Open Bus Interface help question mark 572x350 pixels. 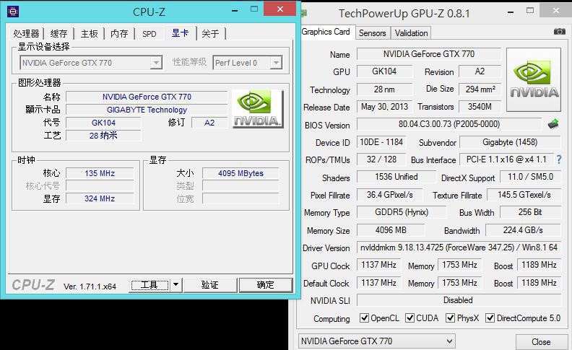(x=559, y=159)
